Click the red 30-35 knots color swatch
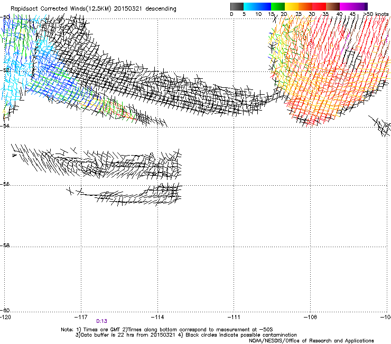 tap(319, 6)
